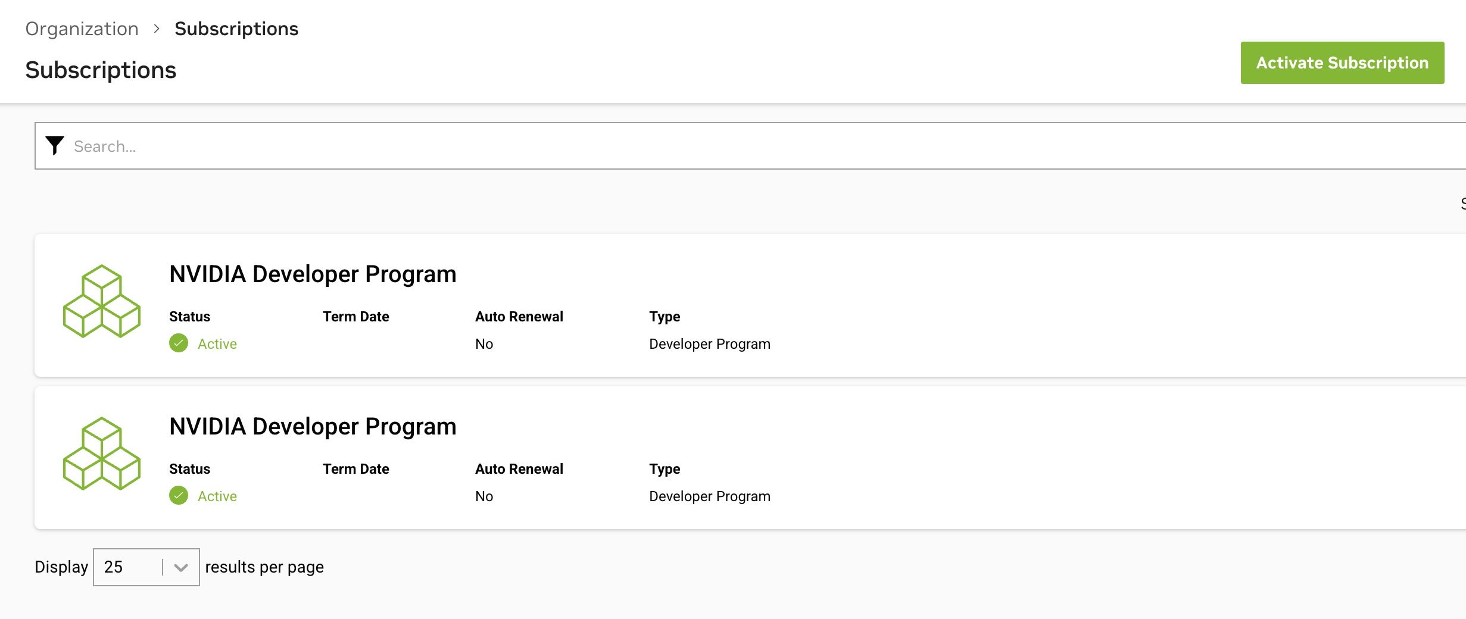
Task: Click the second subscription's green checkmark icon
Action: (x=179, y=496)
